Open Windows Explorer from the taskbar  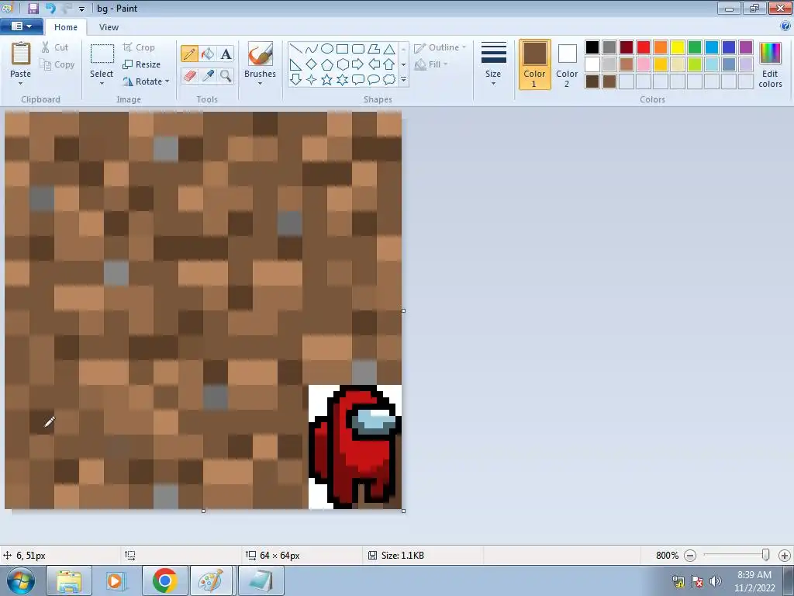[69, 580]
